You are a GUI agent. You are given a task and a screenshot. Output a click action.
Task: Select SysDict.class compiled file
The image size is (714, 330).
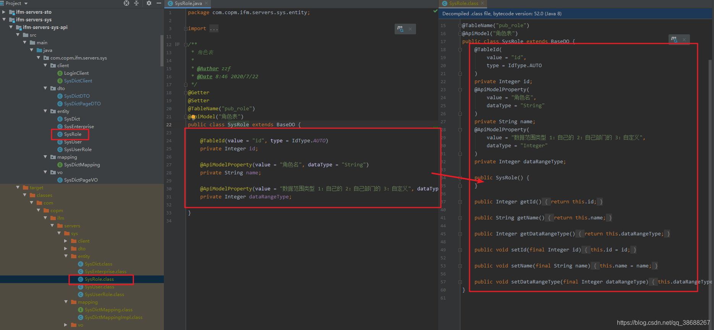click(98, 264)
